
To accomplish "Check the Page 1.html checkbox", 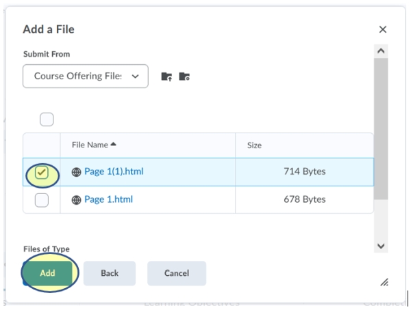I will [x=42, y=200].
